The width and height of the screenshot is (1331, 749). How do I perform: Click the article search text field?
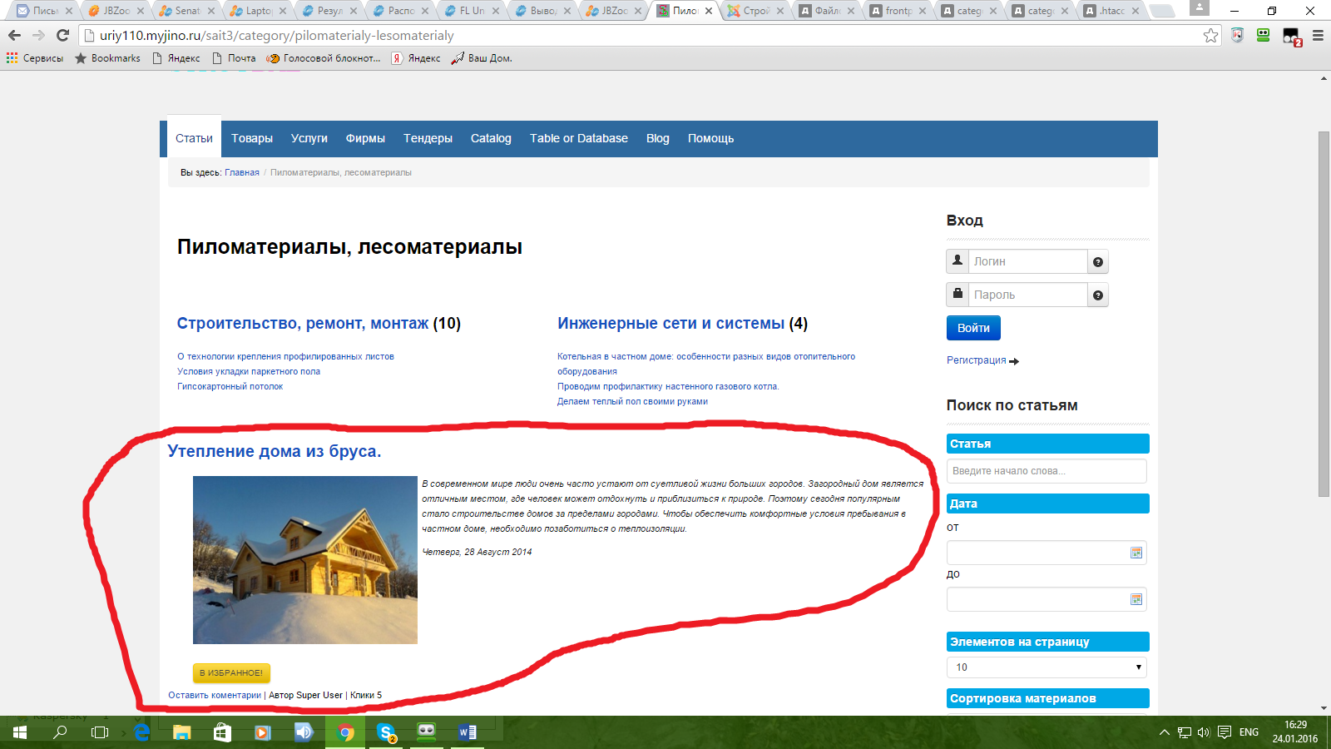[1046, 471]
